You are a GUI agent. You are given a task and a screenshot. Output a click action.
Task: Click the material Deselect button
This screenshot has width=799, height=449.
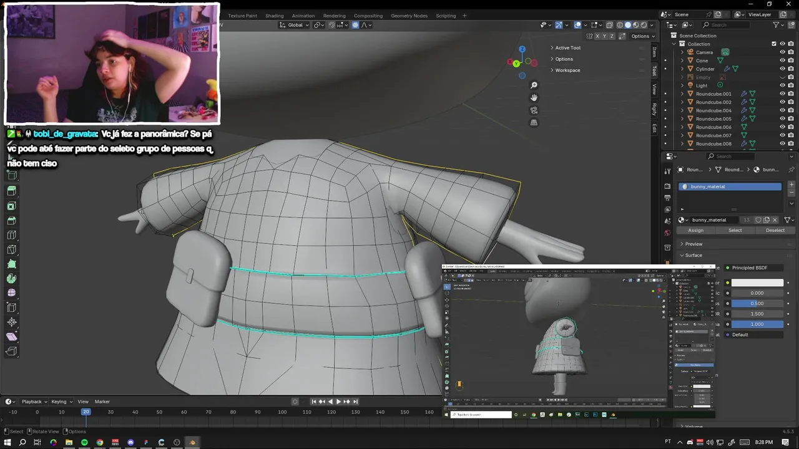click(x=775, y=230)
